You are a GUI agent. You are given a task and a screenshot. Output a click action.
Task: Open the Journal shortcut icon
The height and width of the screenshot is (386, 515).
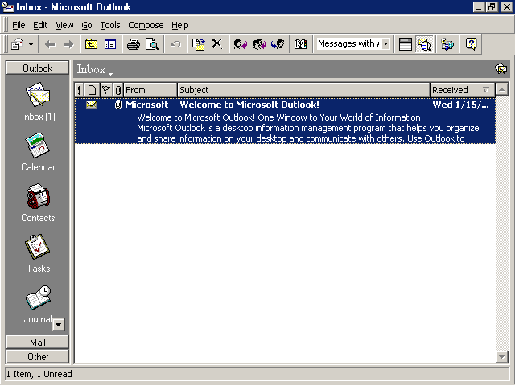pyautogui.click(x=38, y=304)
